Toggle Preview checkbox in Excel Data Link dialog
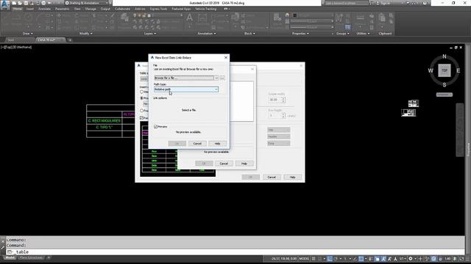This screenshot has width=471, height=264. tap(155, 127)
